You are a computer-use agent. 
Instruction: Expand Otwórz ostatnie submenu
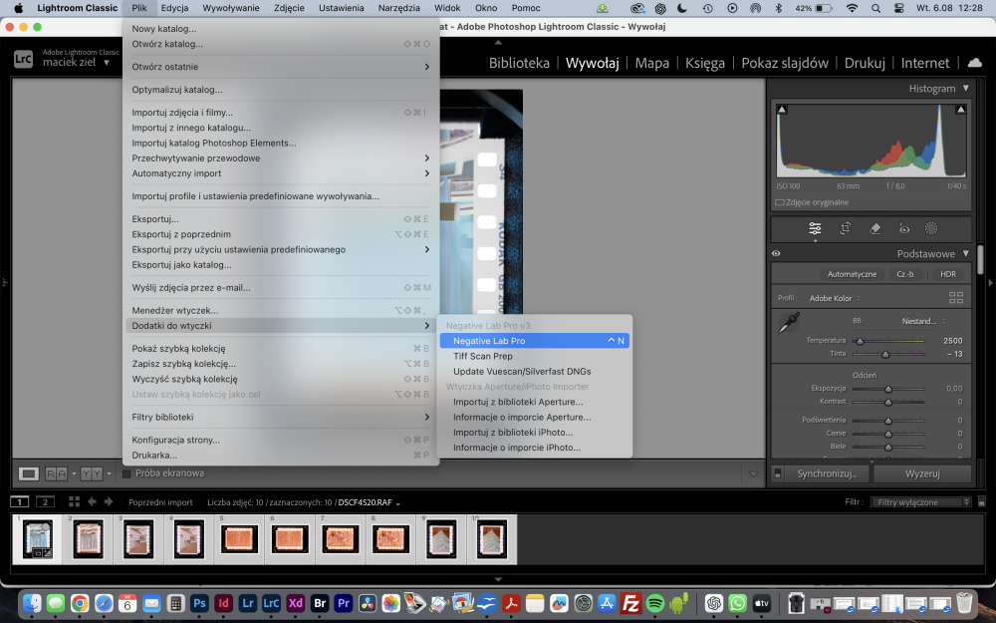point(280,67)
